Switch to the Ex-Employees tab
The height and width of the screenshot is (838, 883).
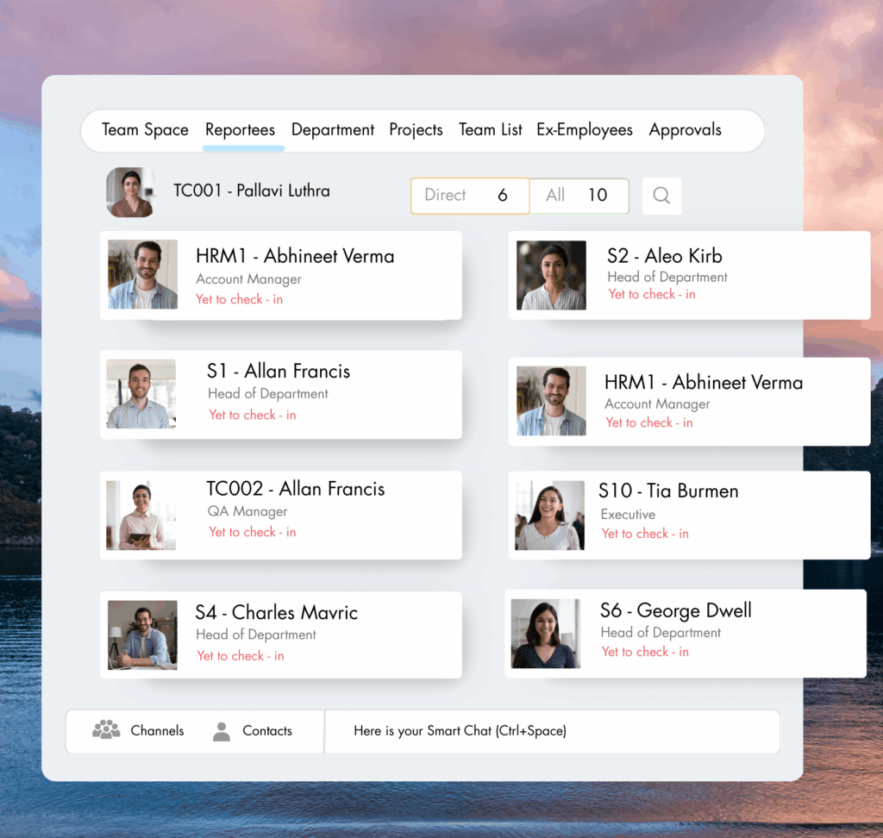[x=585, y=129]
